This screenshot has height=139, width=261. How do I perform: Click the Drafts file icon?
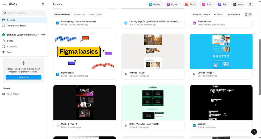(x=3, y=41)
